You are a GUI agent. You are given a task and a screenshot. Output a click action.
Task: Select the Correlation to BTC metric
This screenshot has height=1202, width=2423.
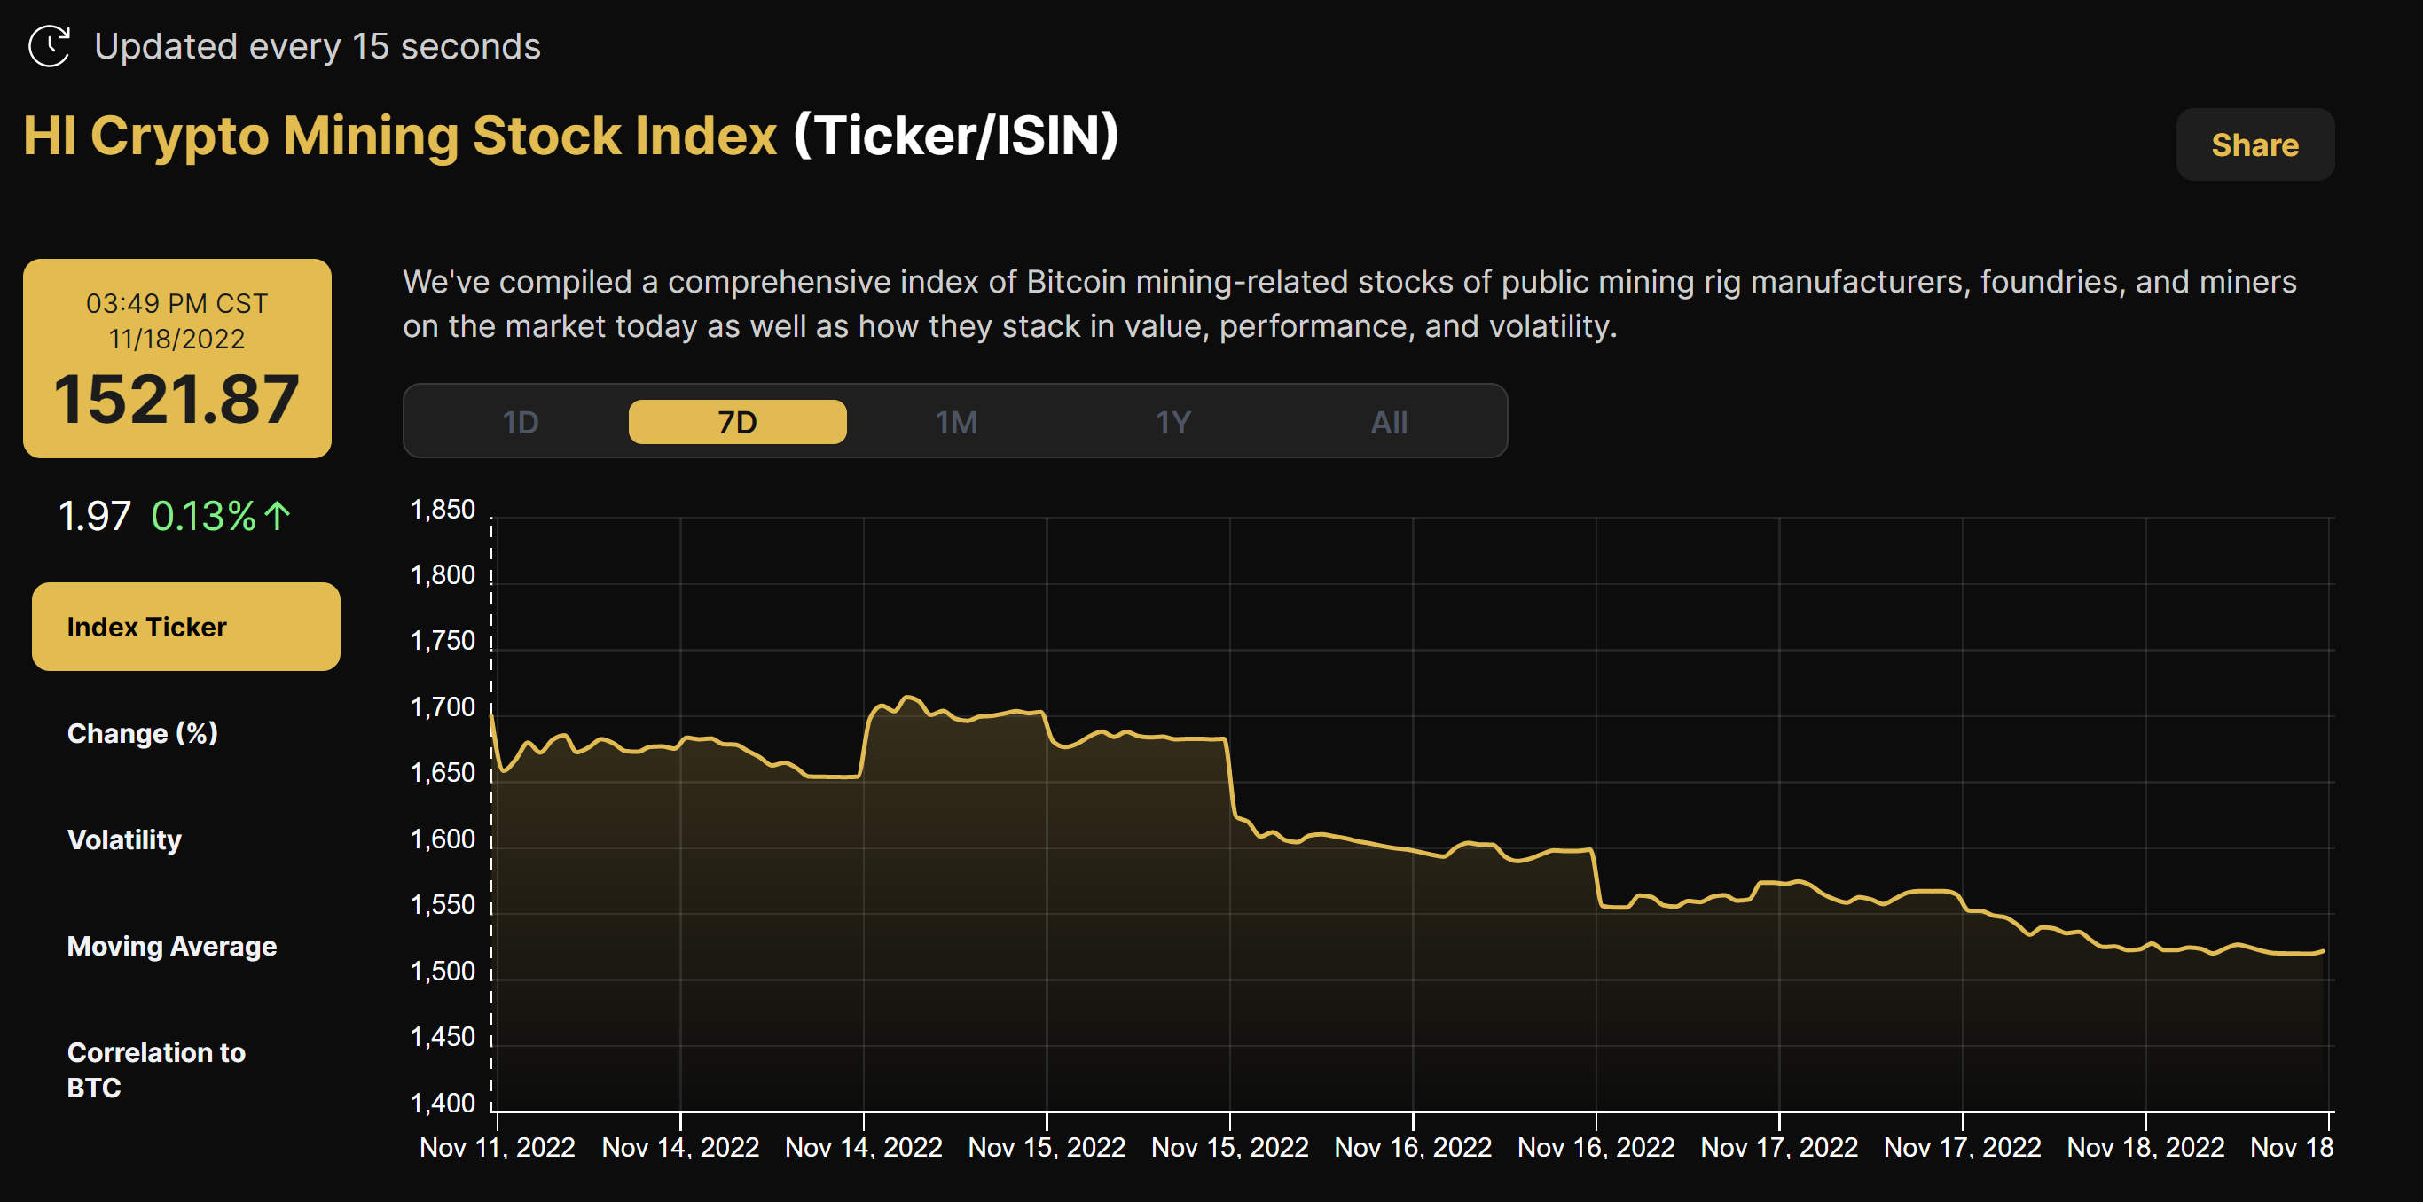(155, 1070)
